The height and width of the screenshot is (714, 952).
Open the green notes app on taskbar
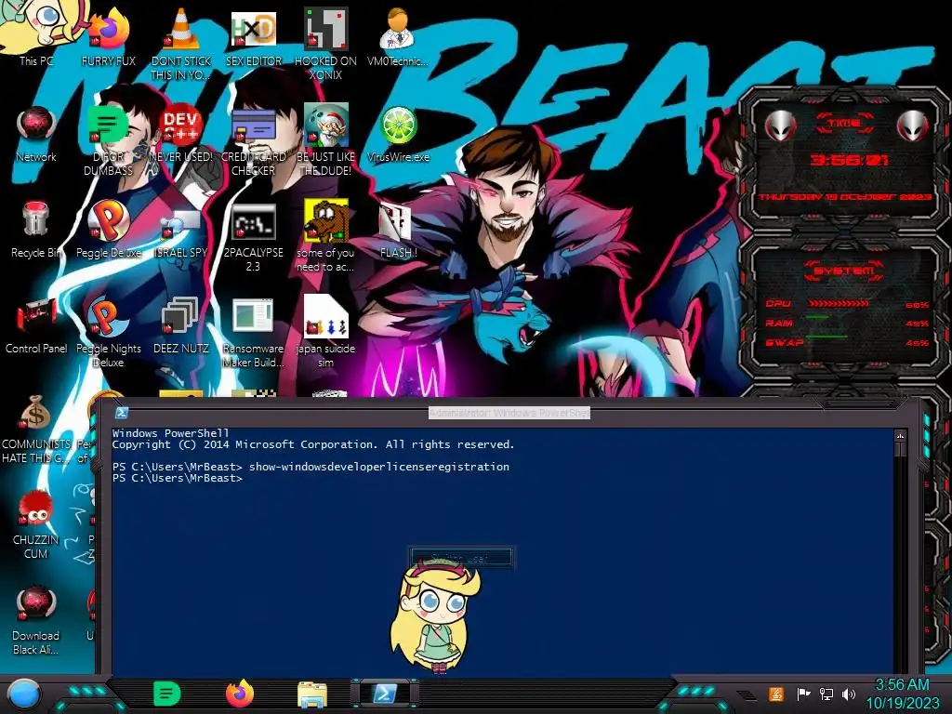167,694
